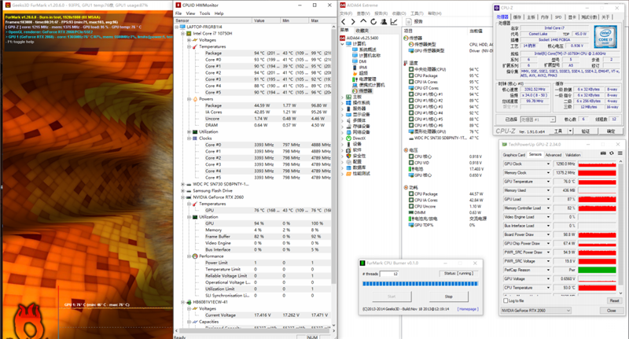This screenshot has height=339, width=629.
Task: Open Tools menu in HWMonitor
Action: [x=204, y=13]
